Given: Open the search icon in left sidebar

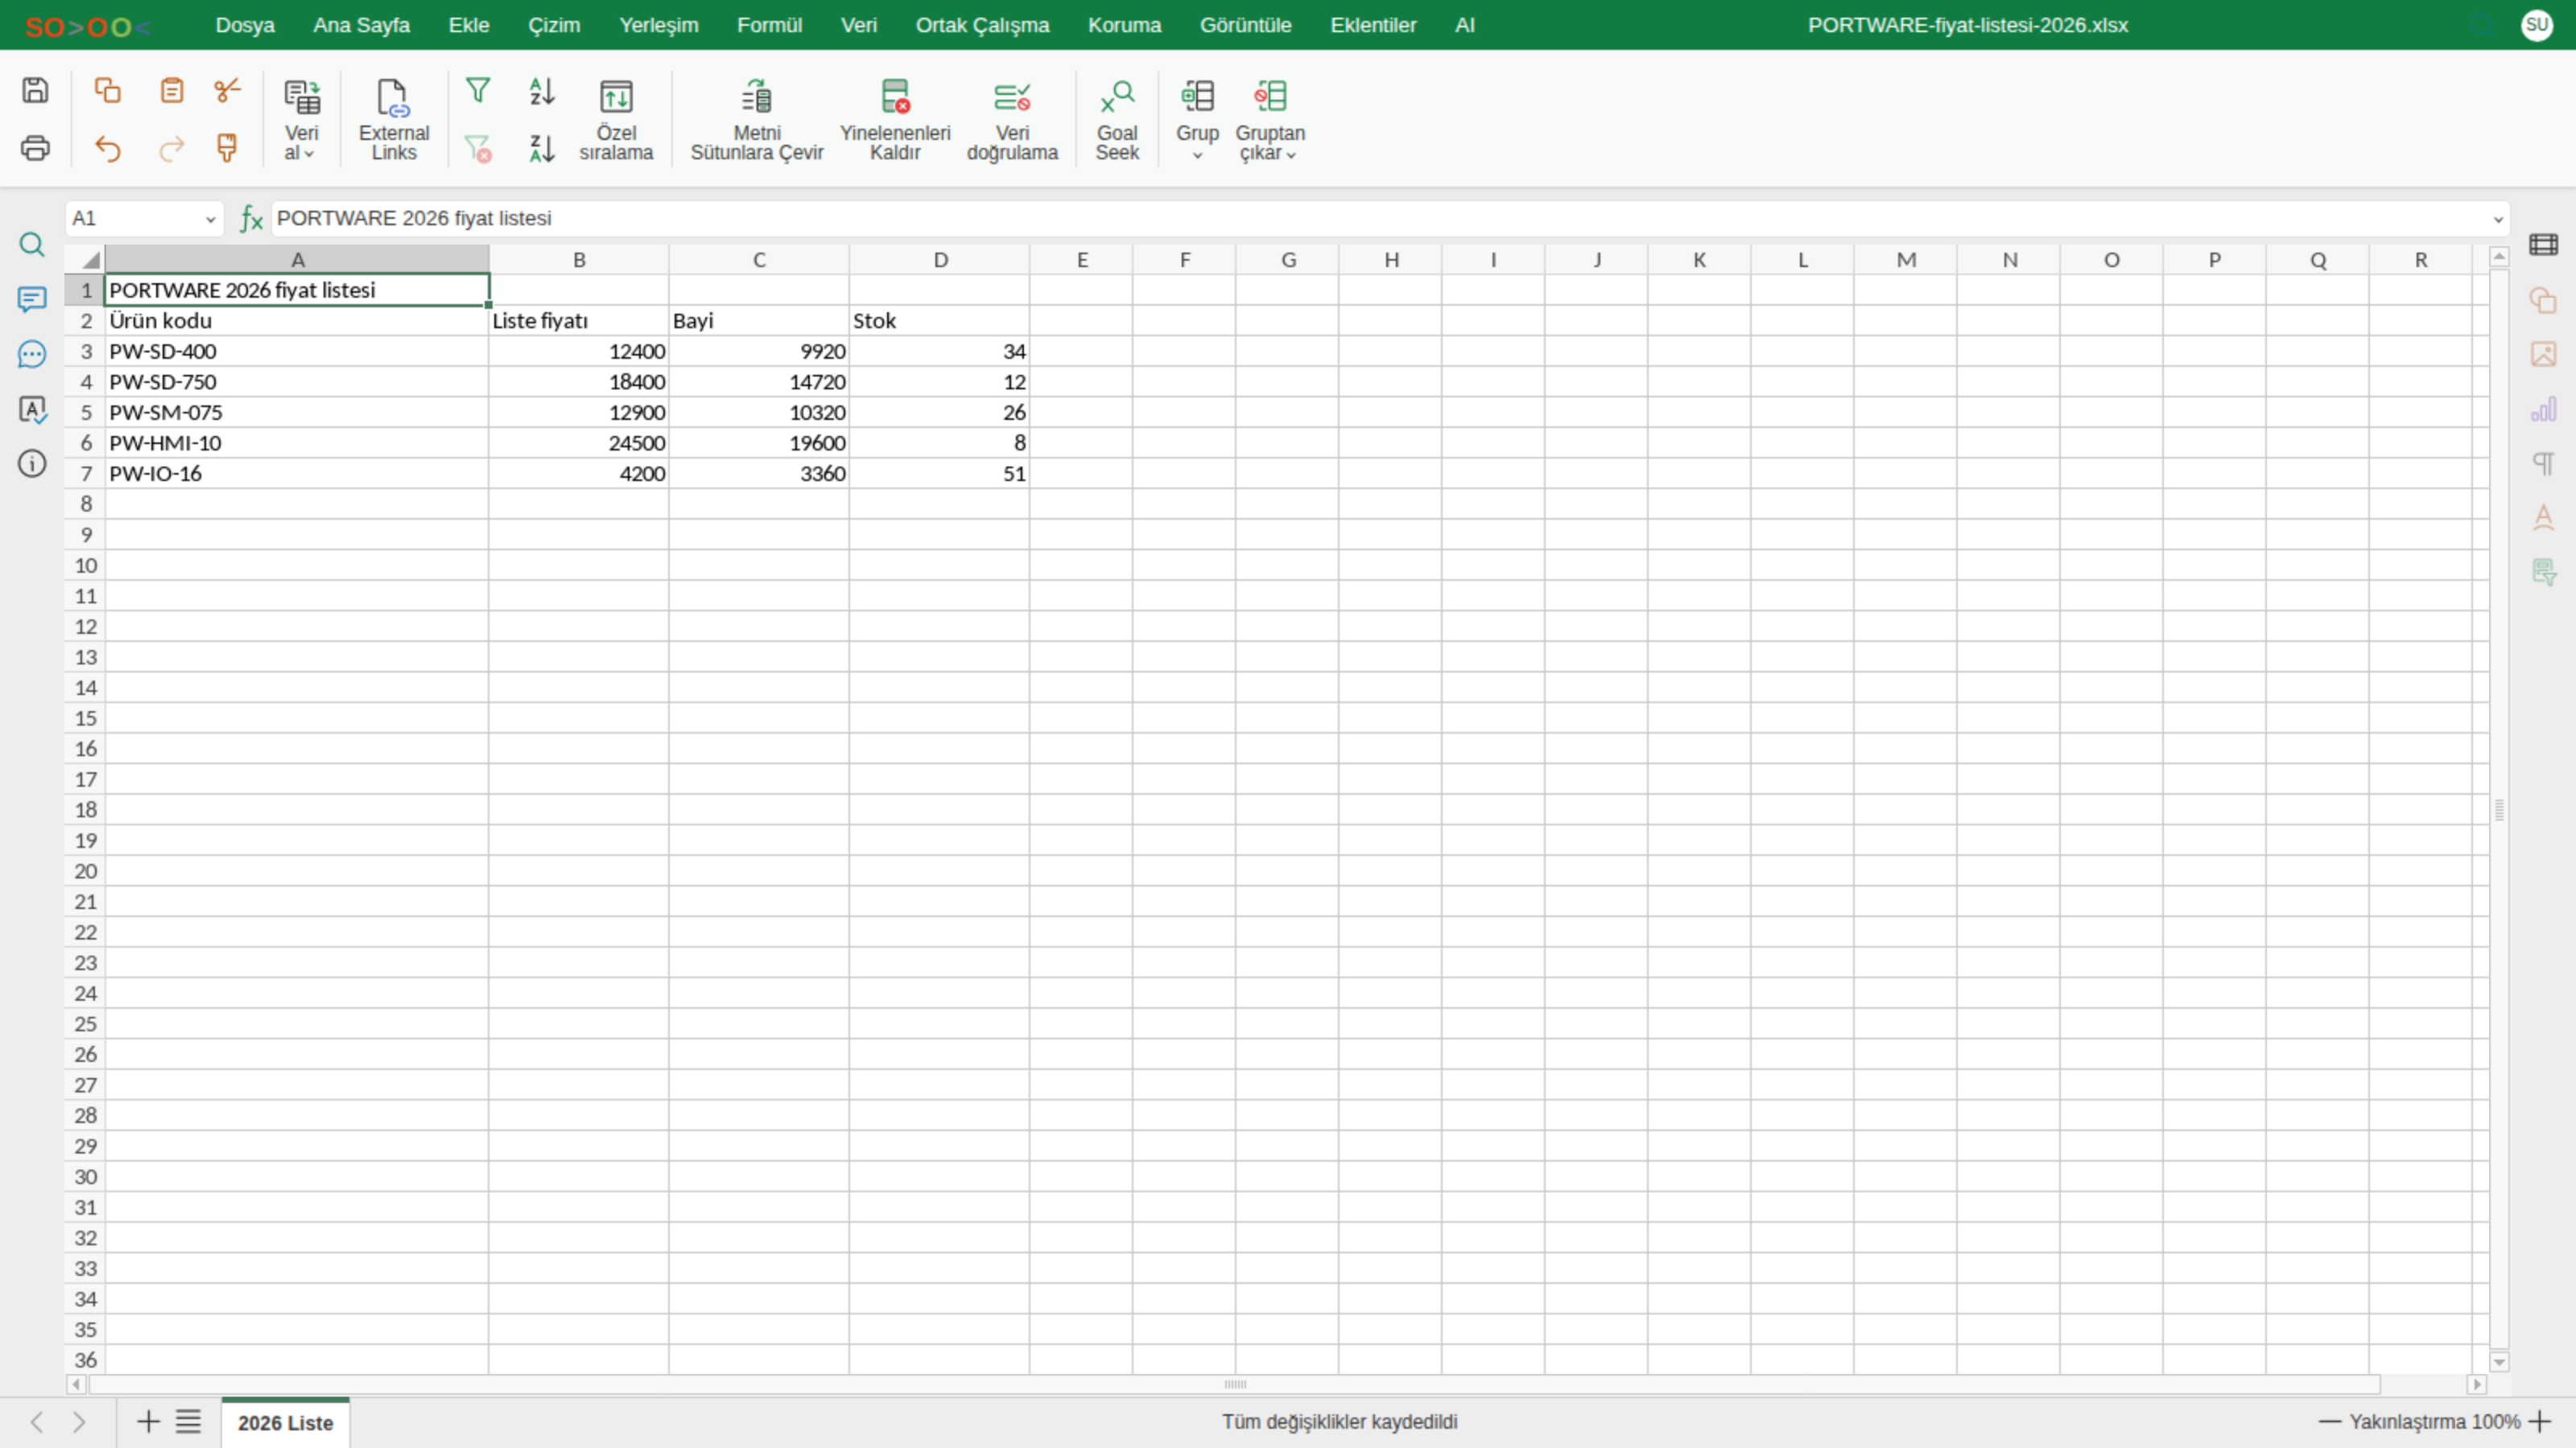Looking at the screenshot, I should 32,245.
